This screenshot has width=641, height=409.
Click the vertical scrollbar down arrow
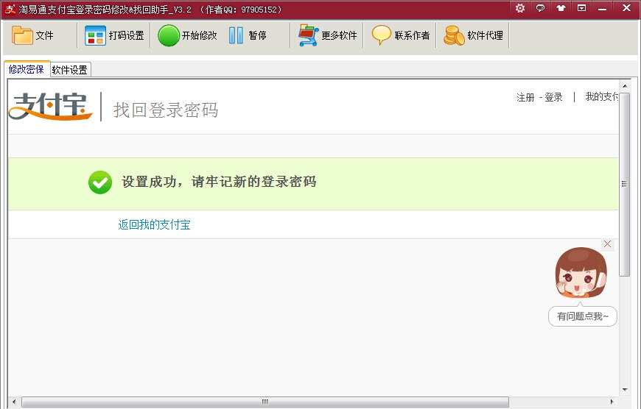pyautogui.click(x=625, y=390)
